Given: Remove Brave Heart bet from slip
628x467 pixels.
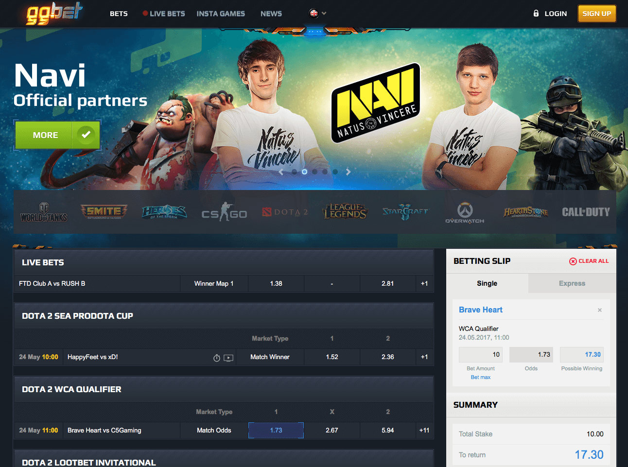Looking at the screenshot, I should point(600,310).
